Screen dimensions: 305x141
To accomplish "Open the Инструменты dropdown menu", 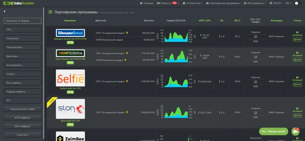I will pos(255,3).
